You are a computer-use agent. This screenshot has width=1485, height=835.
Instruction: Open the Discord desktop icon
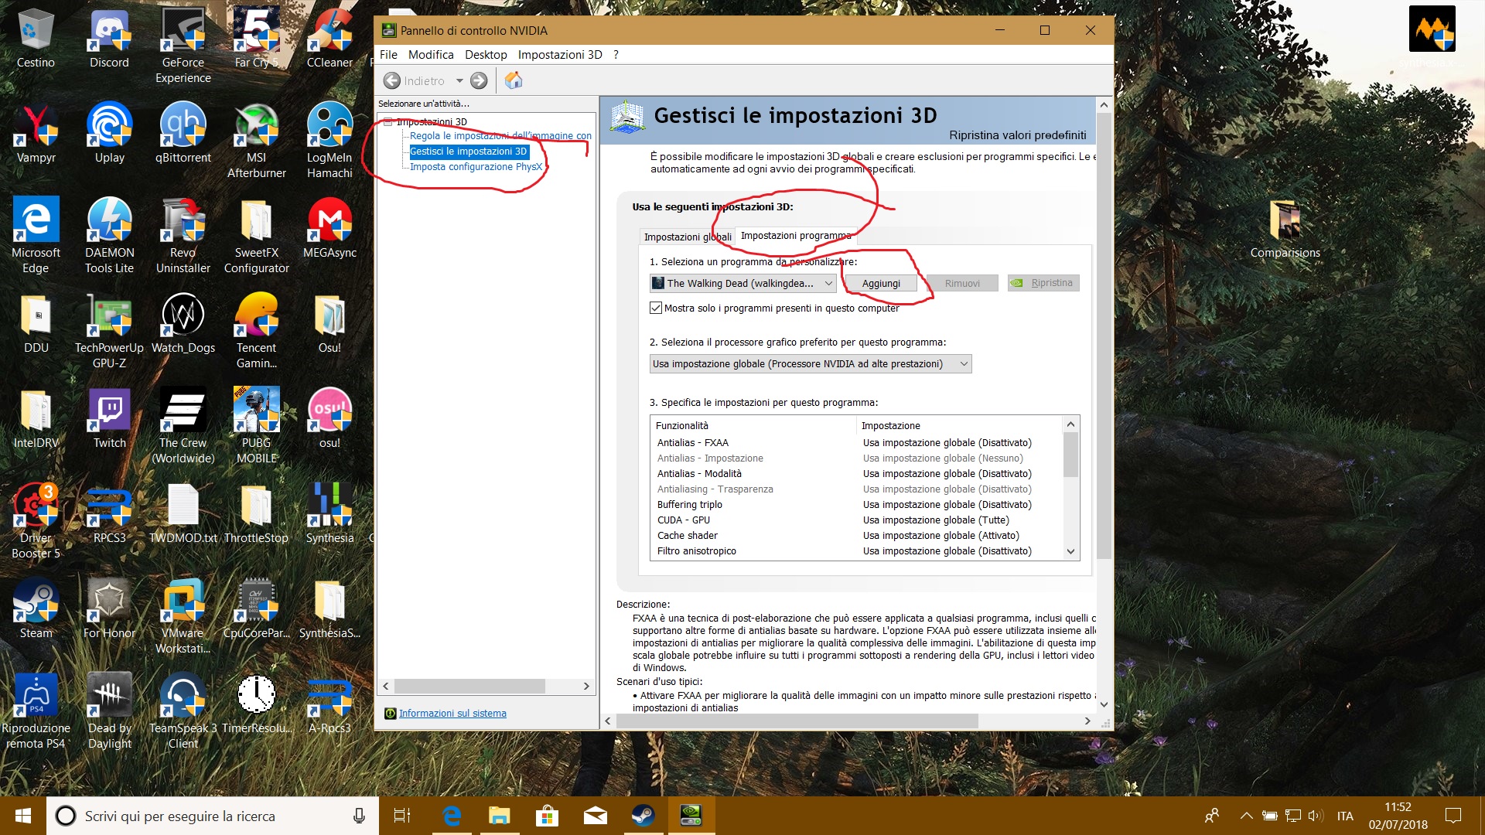[x=109, y=39]
